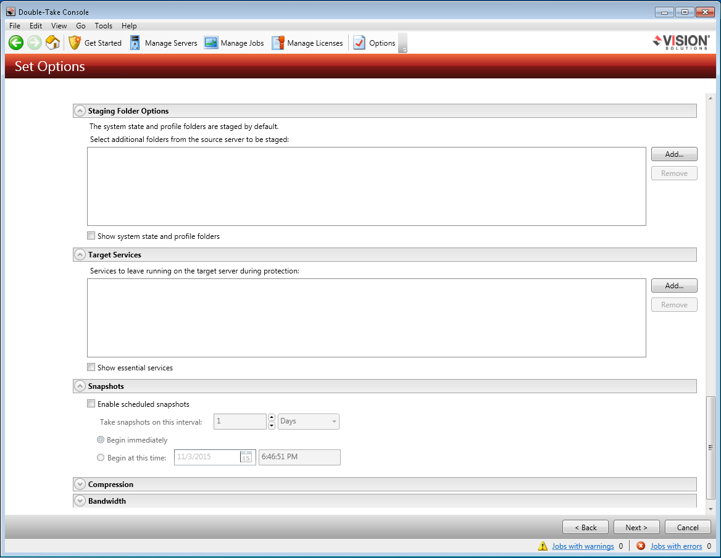Click the green Back arrow icon

point(16,43)
